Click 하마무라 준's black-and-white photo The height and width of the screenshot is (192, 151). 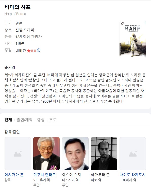pyautogui.click(x=104, y=154)
